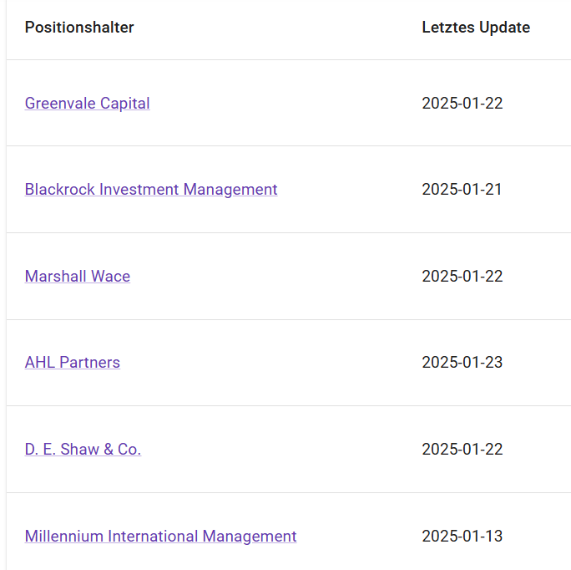This screenshot has height=570, width=571.
Task: Select the update date for Greenvale Capital
Action: (462, 104)
